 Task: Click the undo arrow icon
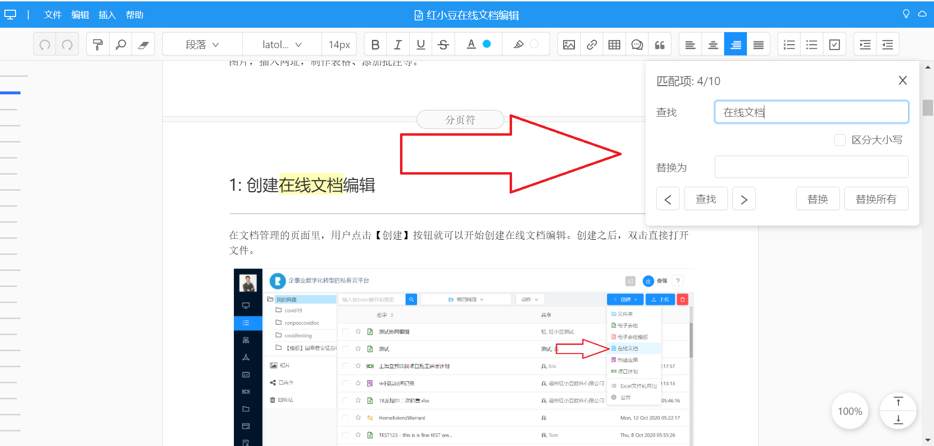[x=45, y=45]
